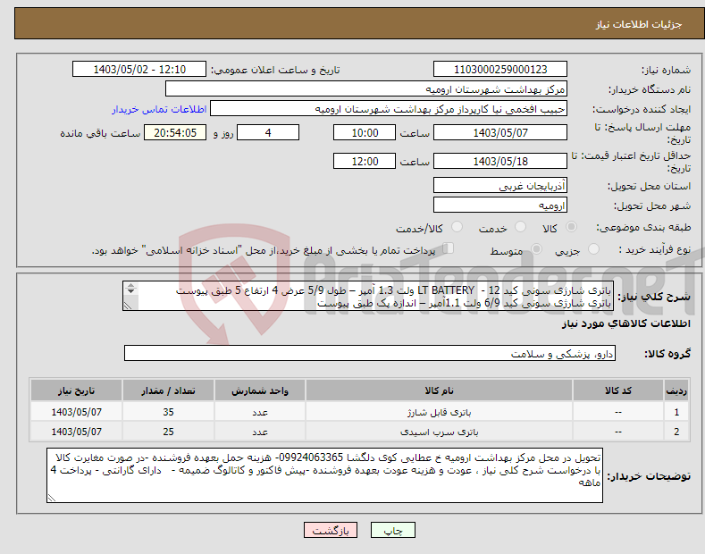Select the کالا radio button
This screenshot has width=705, height=554.
pos(571,227)
